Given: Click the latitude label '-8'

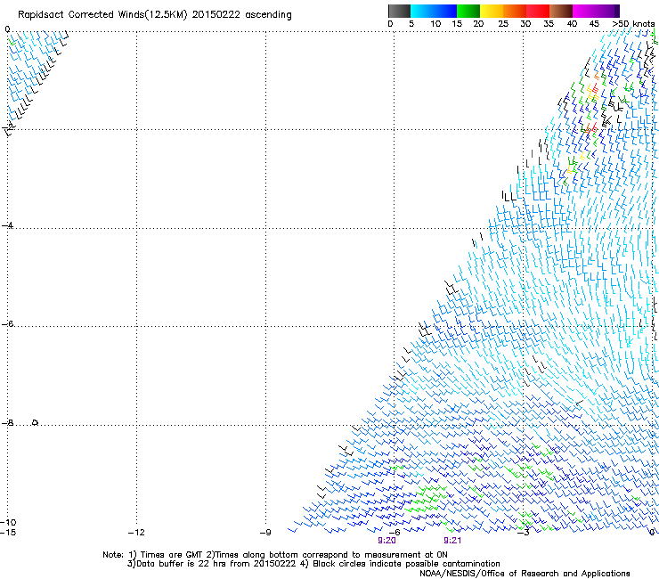Looking at the screenshot, I should tap(7, 422).
